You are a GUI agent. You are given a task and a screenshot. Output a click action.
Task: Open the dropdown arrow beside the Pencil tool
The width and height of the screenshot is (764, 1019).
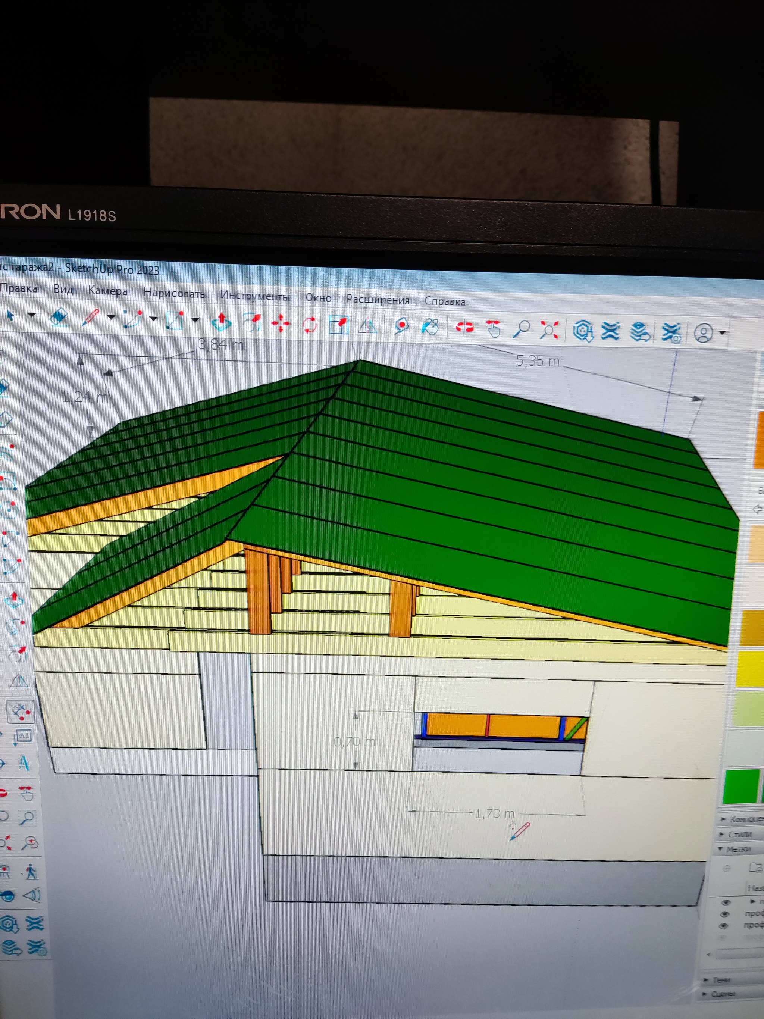coord(110,318)
